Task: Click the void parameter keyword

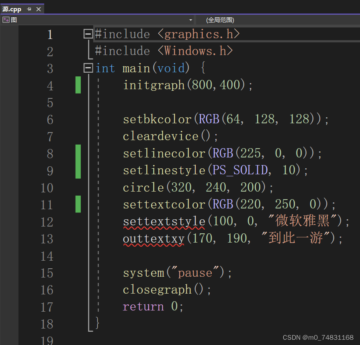Action: click(171, 68)
